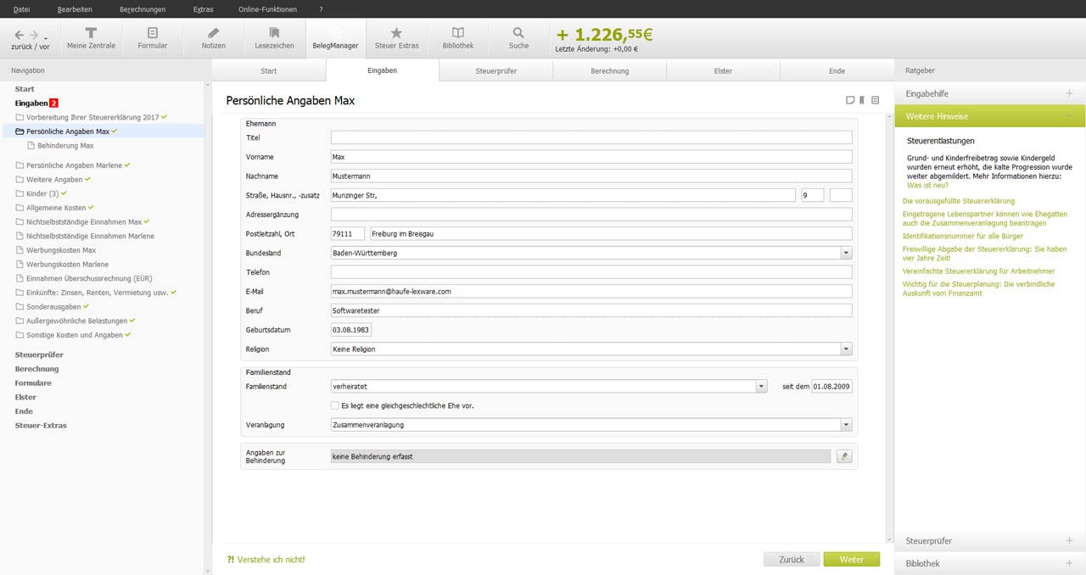
Task: Open the Bundesland dropdown
Action: (845, 252)
